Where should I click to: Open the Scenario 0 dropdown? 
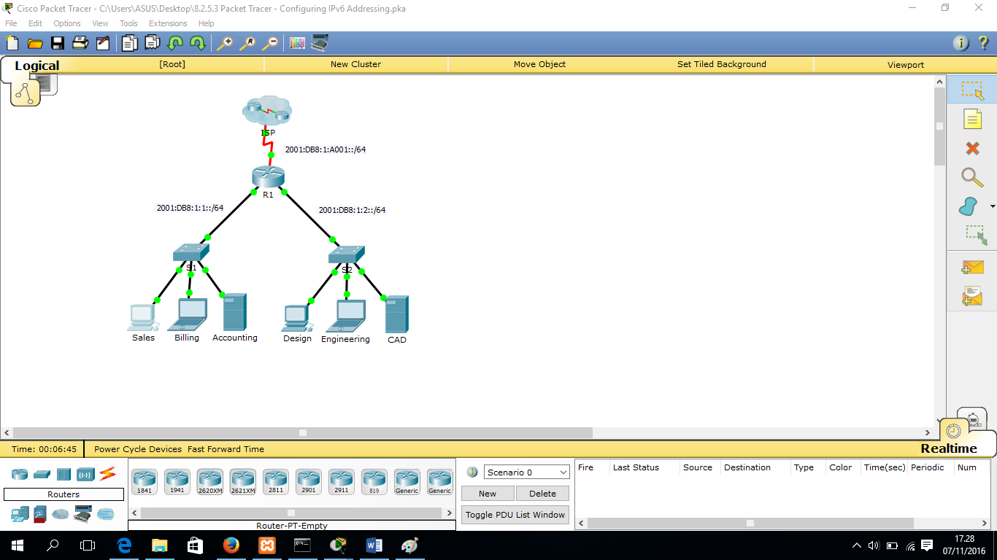tap(526, 472)
